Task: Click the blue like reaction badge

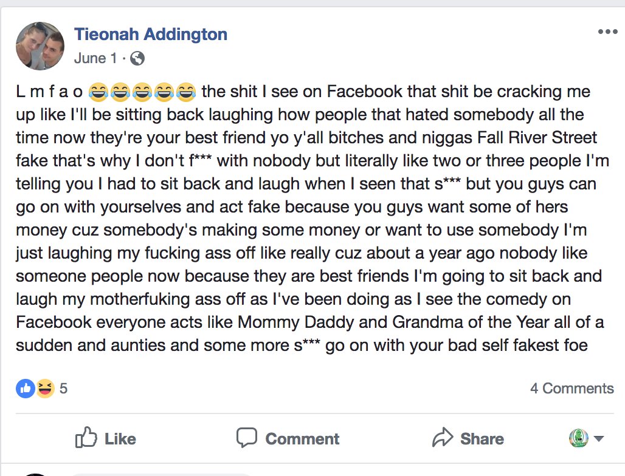Action: 25,389
